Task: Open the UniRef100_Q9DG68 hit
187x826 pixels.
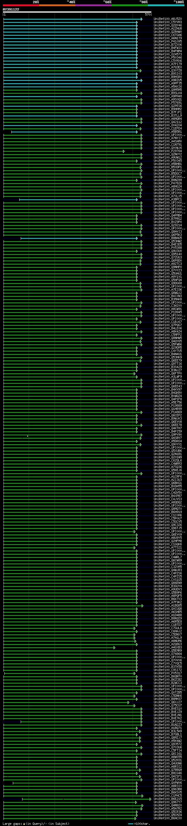Action: (x=167, y=283)
